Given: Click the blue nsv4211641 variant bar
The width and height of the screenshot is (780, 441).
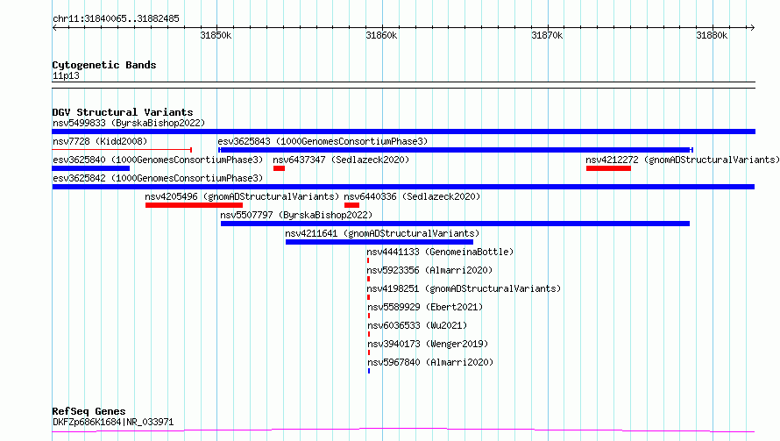Looking at the screenshot, I should point(379,242).
